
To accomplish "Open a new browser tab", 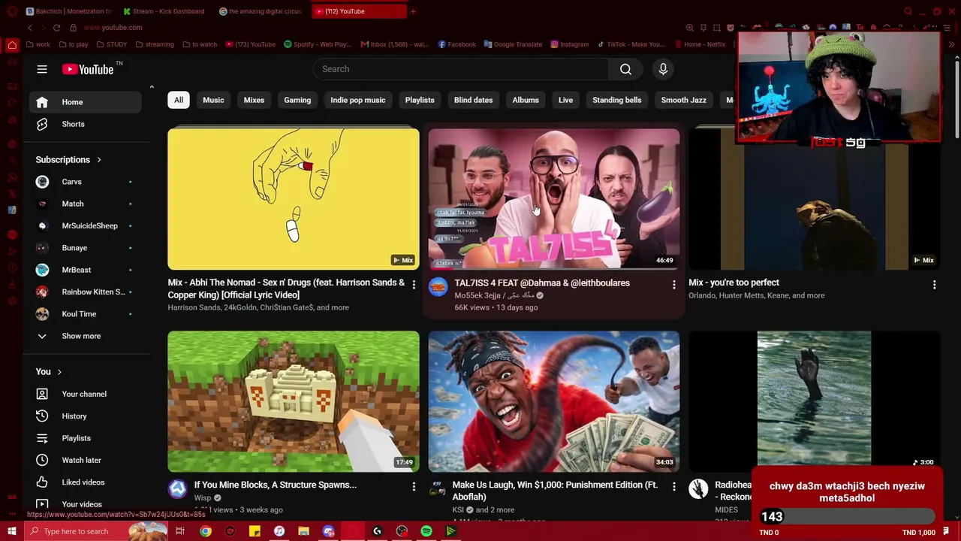I will point(413,11).
